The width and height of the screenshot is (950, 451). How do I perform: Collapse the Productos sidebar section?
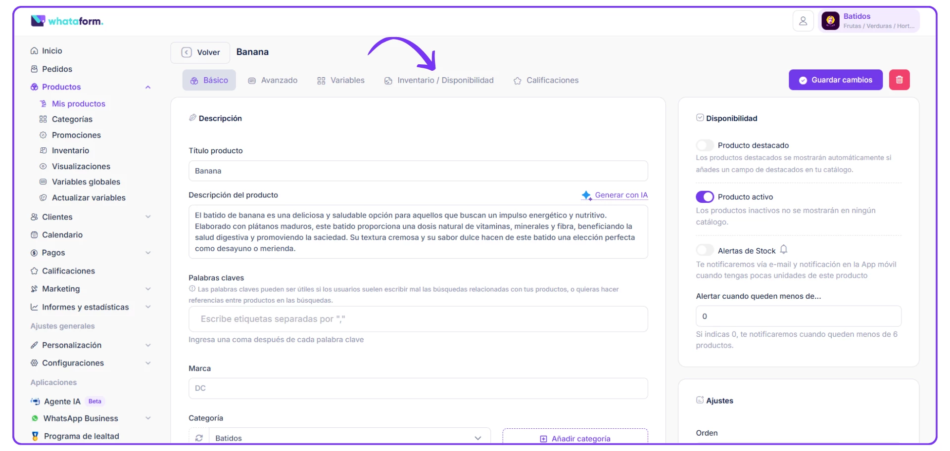147,87
